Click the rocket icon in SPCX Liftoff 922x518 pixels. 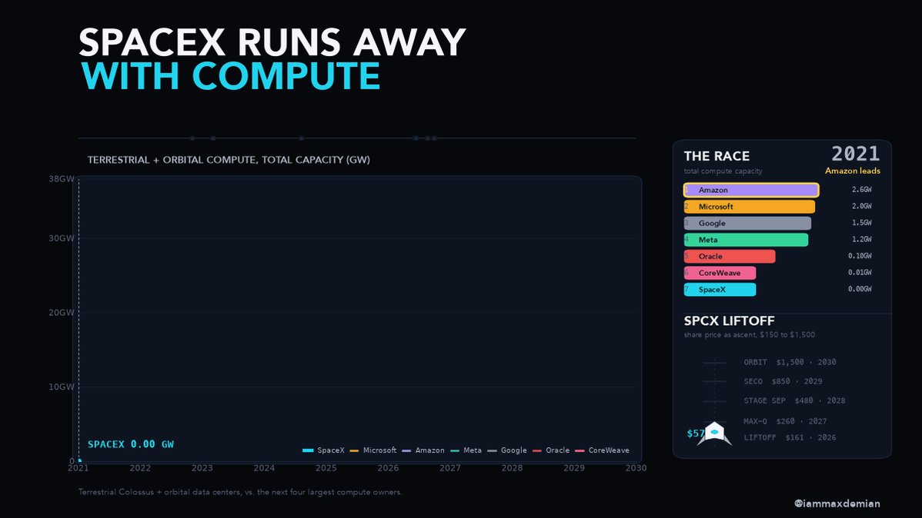[714, 434]
